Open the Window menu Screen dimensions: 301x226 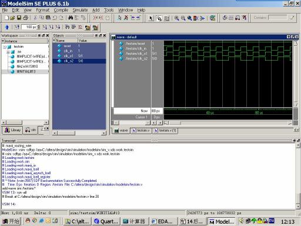coord(125,10)
